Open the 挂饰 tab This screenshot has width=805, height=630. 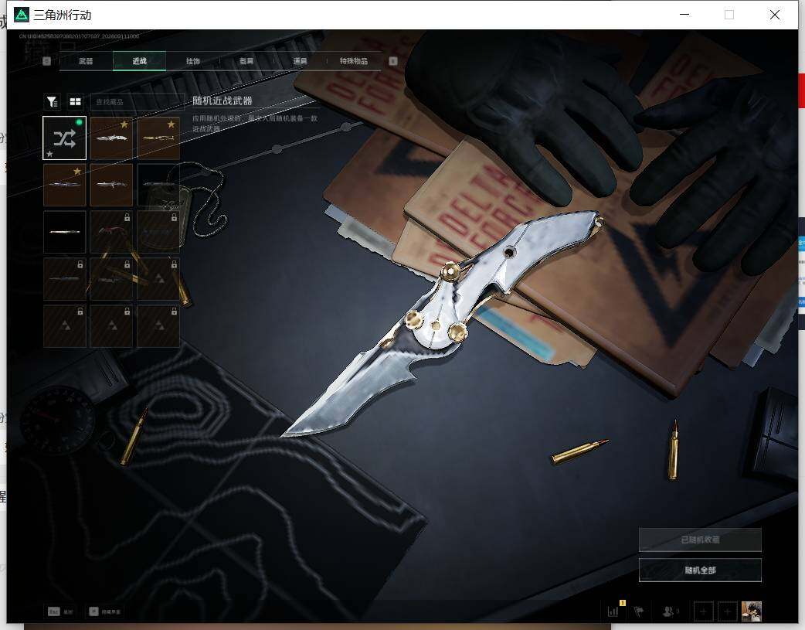pos(193,61)
